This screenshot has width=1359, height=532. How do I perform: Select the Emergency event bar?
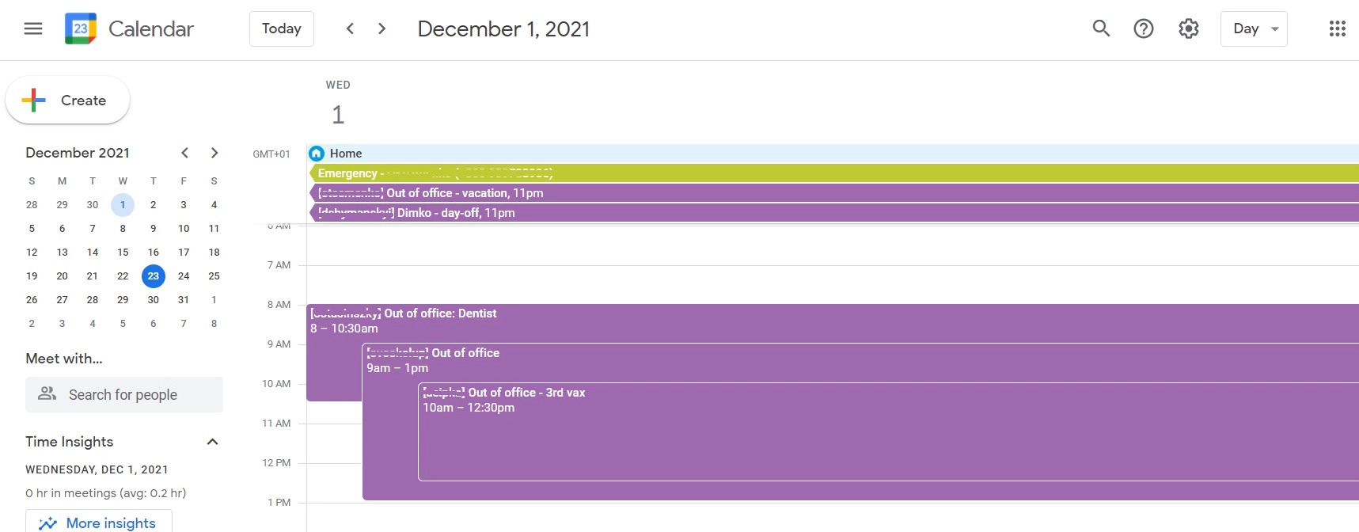(x=434, y=173)
